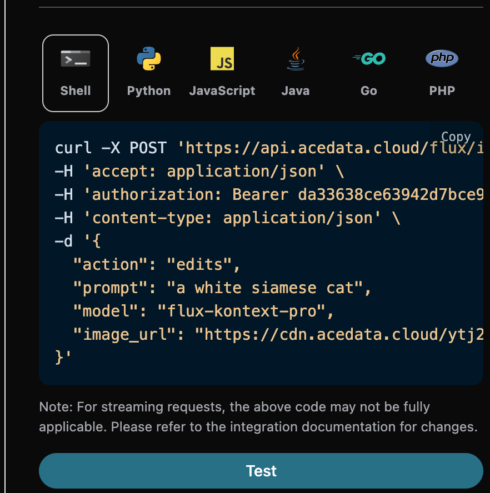Screen dimensions: 490x493
Task: Select the Python language icon
Action: (148, 58)
